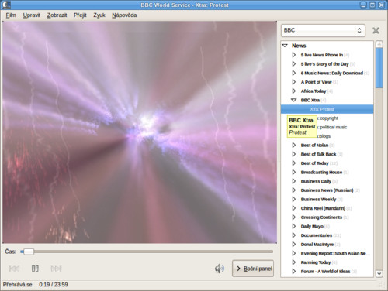Collapse the BBC Xtra podcast group
The height and width of the screenshot is (291, 388).
click(x=293, y=100)
